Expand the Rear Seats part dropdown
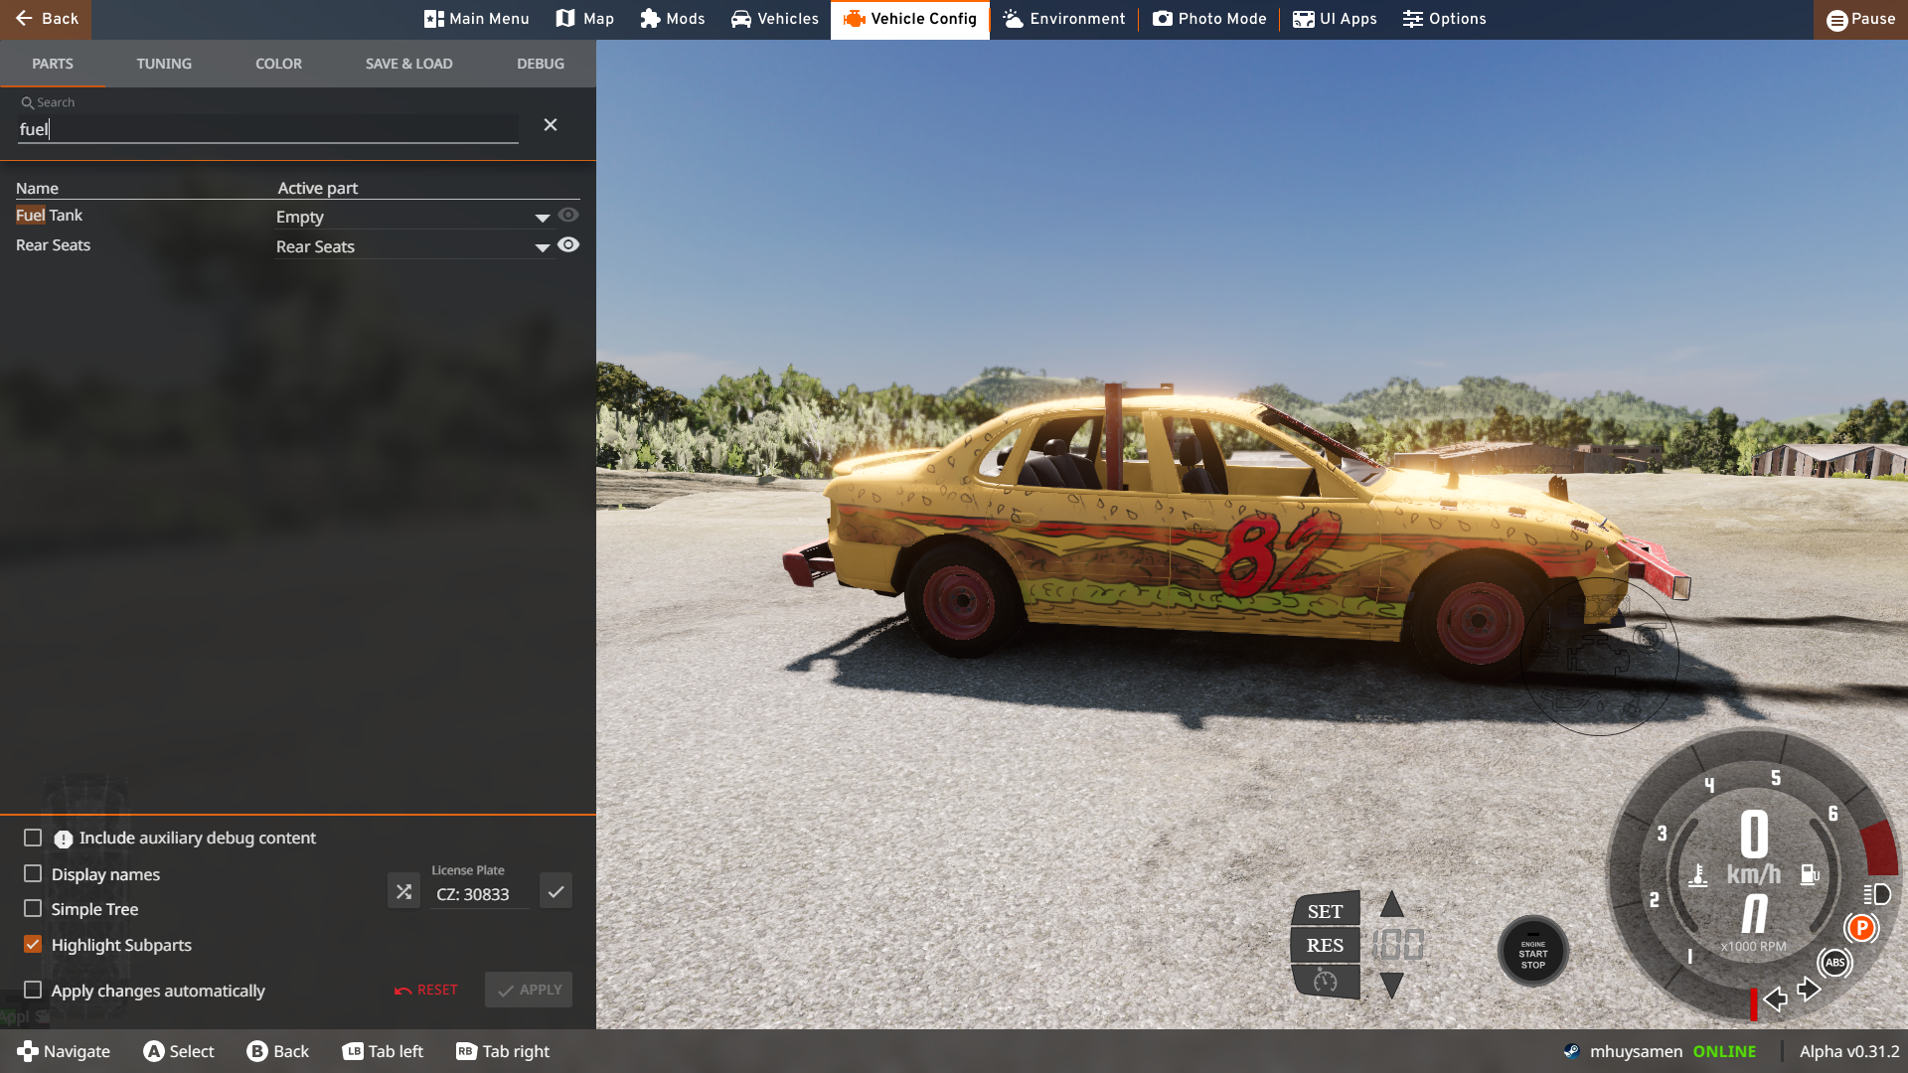 tap(542, 247)
